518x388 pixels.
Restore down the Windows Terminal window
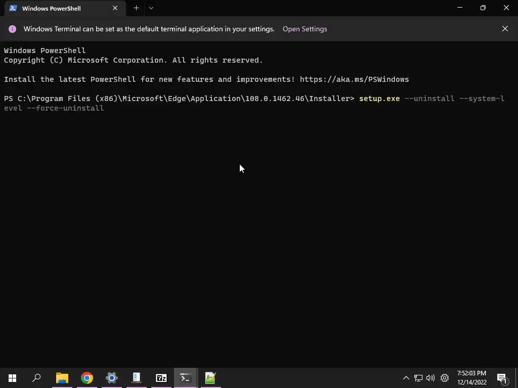pyautogui.click(x=483, y=8)
